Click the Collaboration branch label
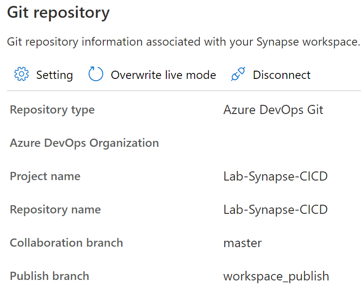The height and width of the screenshot is (295, 361). point(66,243)
